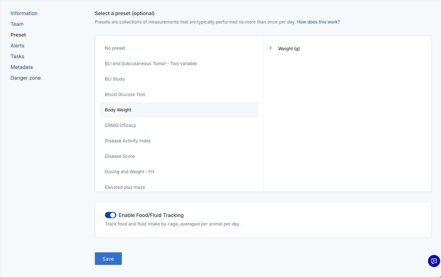Image resolution: width=441 pixels, height=277 pixels.
Task: Open the Team settings section
Action: tap(17, 24)
